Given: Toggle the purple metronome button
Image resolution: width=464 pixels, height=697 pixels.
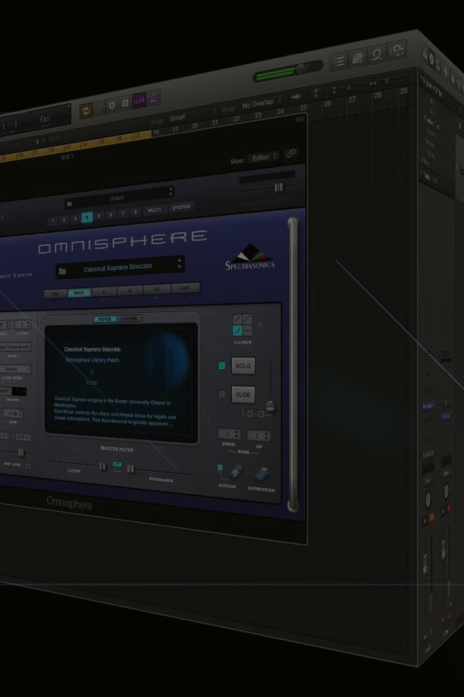Looking at the screenshot, I should point(153,98).
